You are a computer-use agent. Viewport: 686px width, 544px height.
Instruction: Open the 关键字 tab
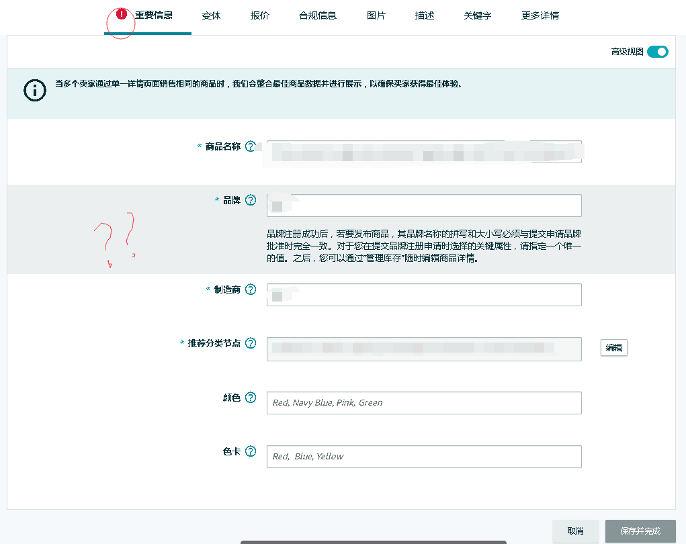pyautogui.click(x=477, y=15)
